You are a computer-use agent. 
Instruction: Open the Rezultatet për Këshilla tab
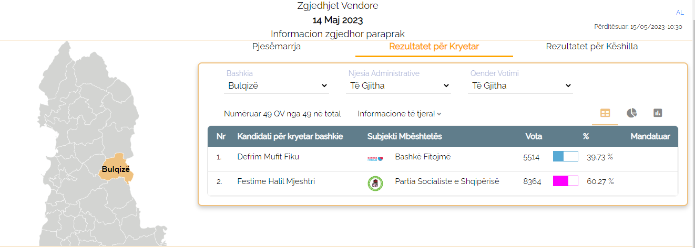tap(592, 47)
